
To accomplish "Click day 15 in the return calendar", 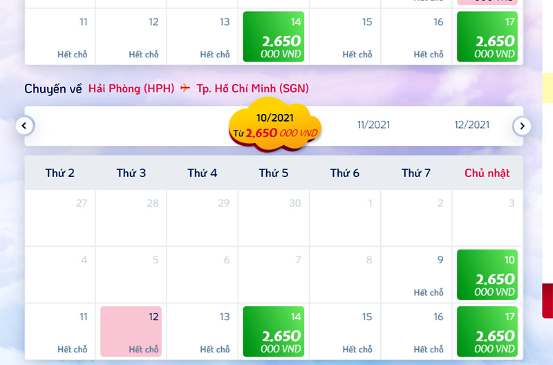I will coord(345,331).
